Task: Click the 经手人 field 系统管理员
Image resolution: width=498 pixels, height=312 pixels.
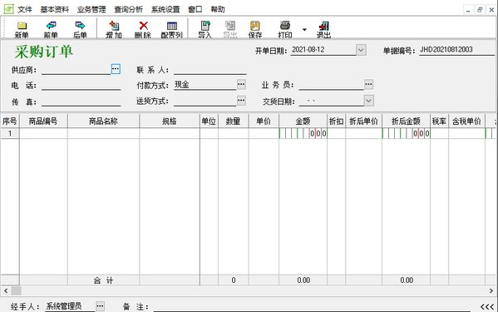Action: pyautogui.click(x=70, y=306)
